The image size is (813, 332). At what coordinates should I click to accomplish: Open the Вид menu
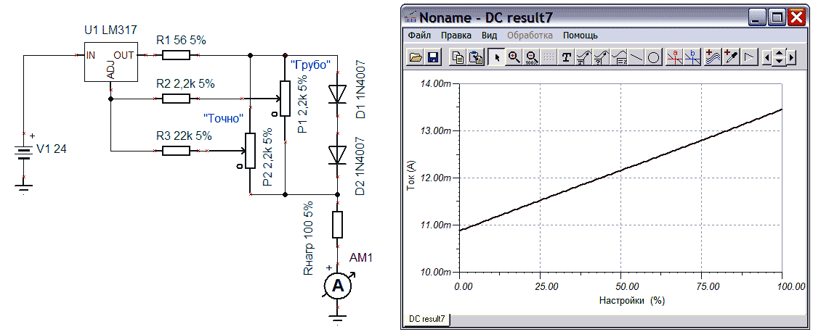(490, 35)
